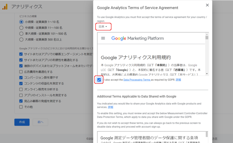Select 中規模 - 従業員数 11〜100 名 radio
Image resolution: width=233 pixels, height=143 pixels.
click(21, 28)
